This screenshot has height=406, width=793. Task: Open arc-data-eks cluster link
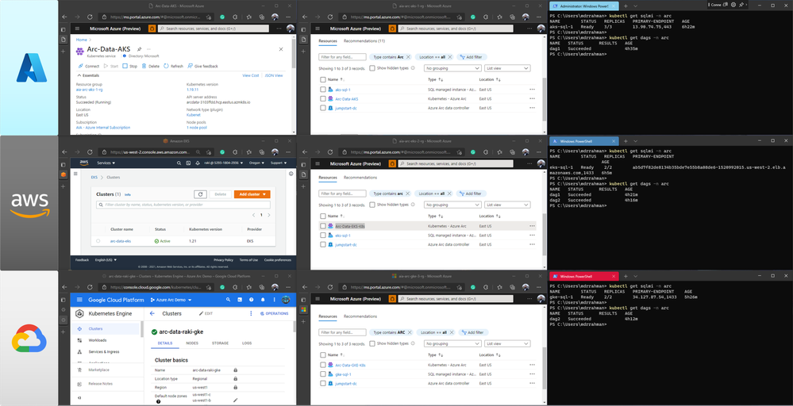(x=121, y=241)
